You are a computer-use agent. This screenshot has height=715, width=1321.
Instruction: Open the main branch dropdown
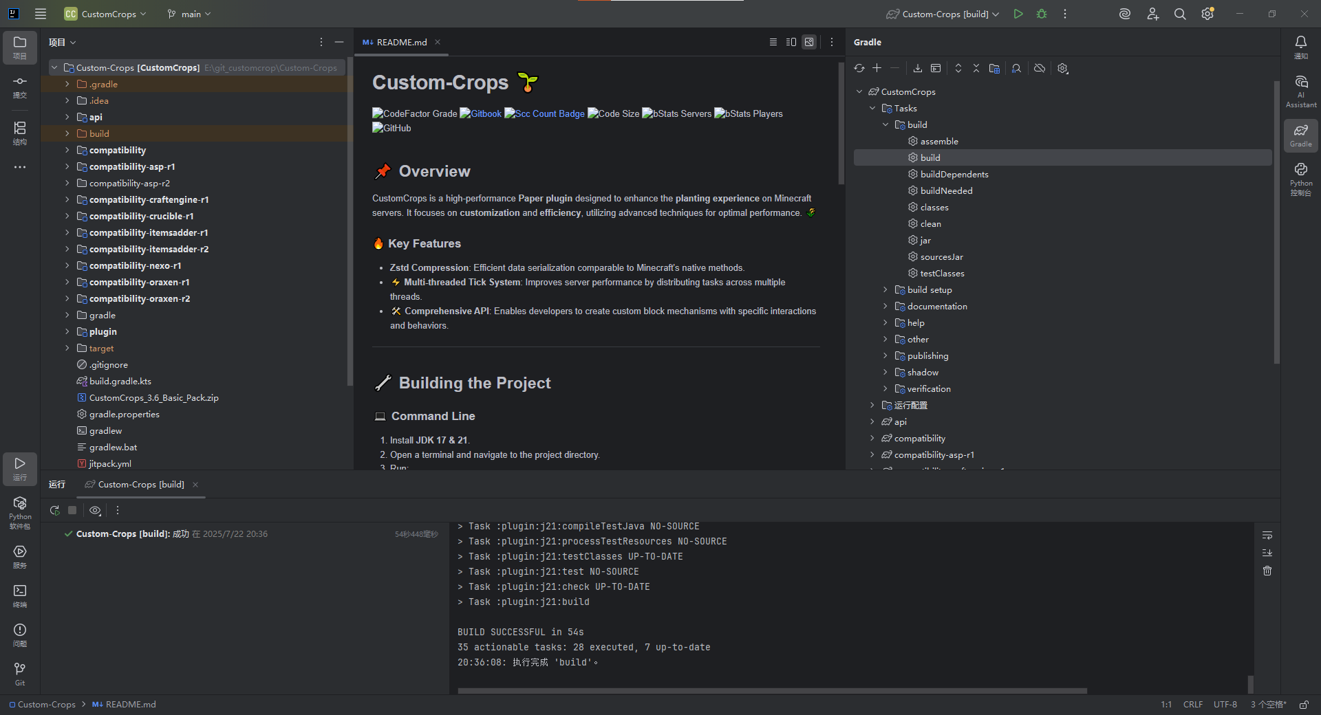(189, 14)
